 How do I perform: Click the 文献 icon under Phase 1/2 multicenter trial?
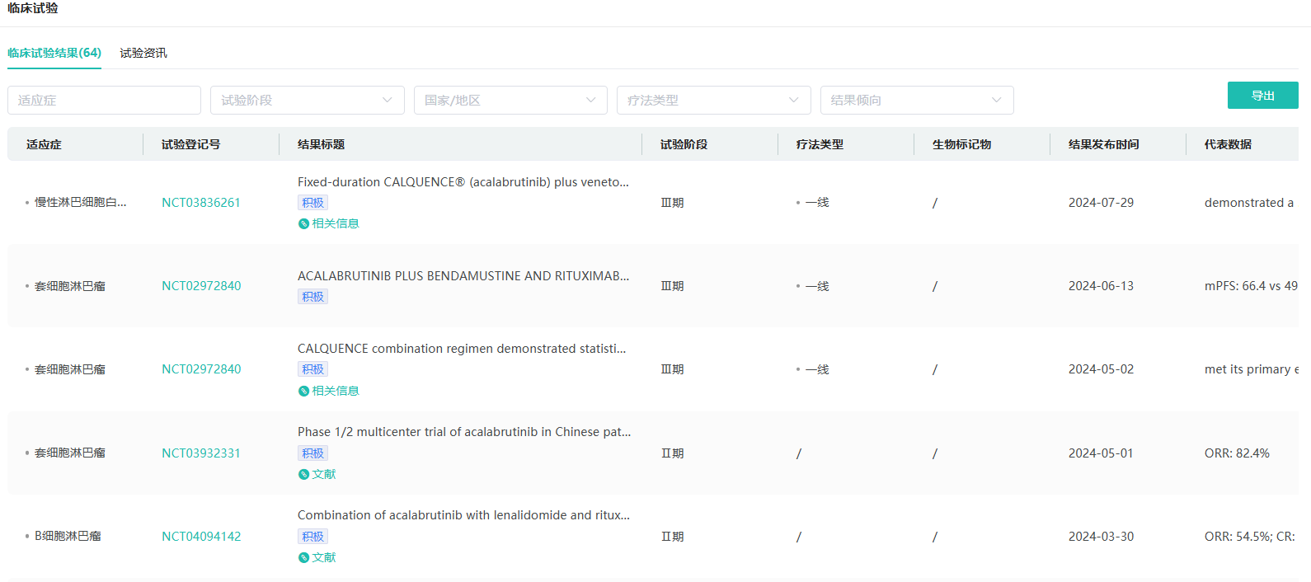click(303, 475)
